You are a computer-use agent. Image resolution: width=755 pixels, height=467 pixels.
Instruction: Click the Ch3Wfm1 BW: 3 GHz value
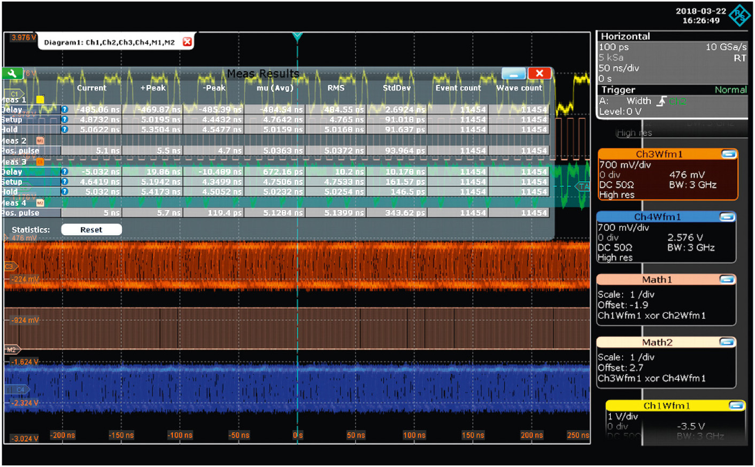[x=692, y=185]
